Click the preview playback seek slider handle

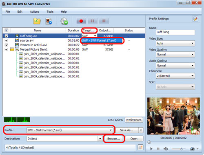pos(149,142)
